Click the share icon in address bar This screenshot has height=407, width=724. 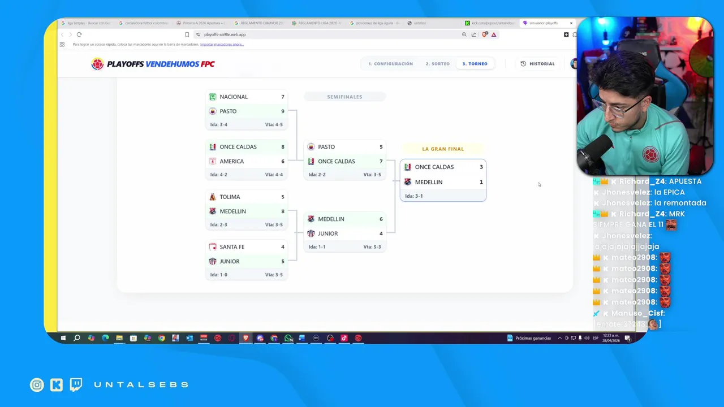coord(474,34)
